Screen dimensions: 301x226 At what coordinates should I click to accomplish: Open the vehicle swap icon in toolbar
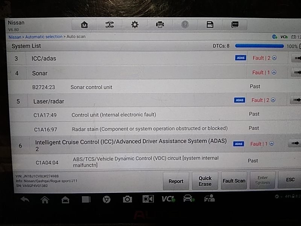[109, 25]
